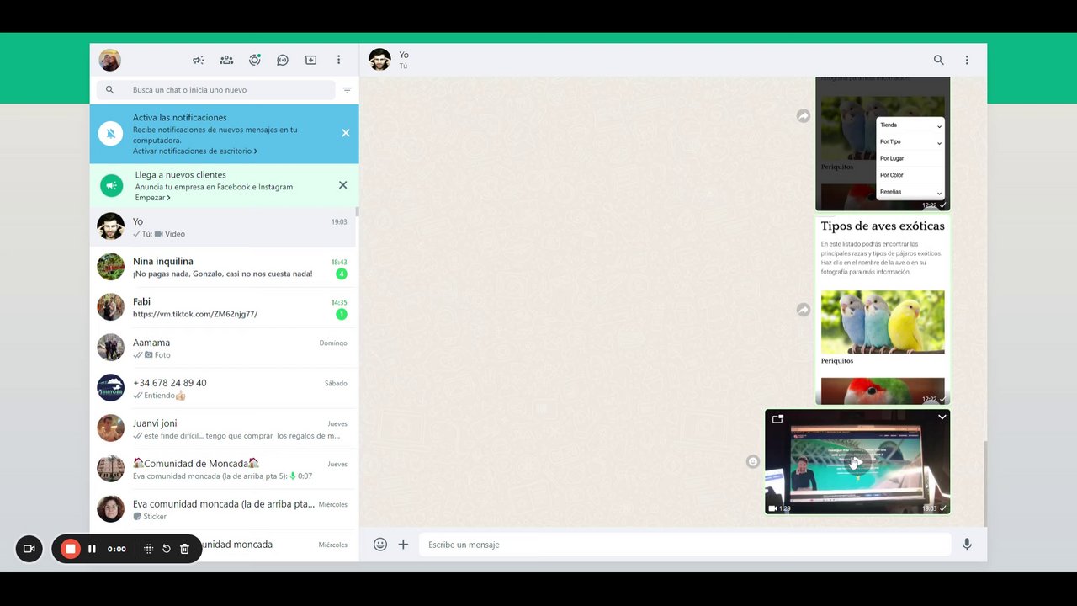The height and width of the screenshot is (606, 1077).
Task: Open the 'Tipos de aves exóticas' image message
Action: coord(883,311)
